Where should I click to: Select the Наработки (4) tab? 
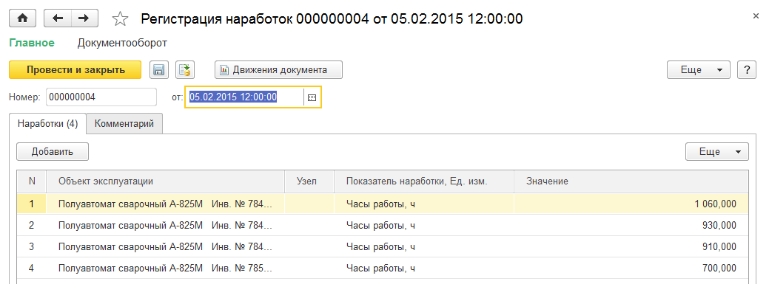tap(47, 123)
